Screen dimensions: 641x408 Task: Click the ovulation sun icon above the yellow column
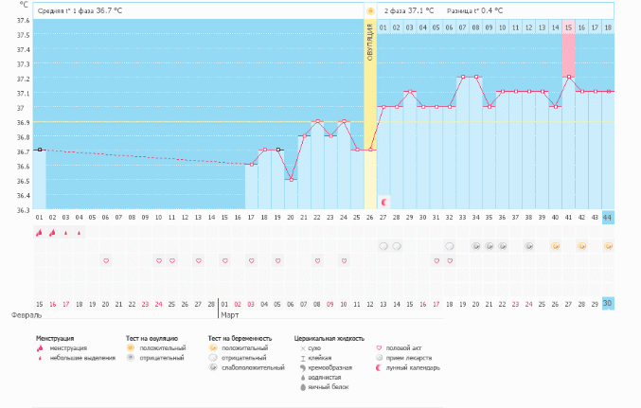click(x=370, y=10)
